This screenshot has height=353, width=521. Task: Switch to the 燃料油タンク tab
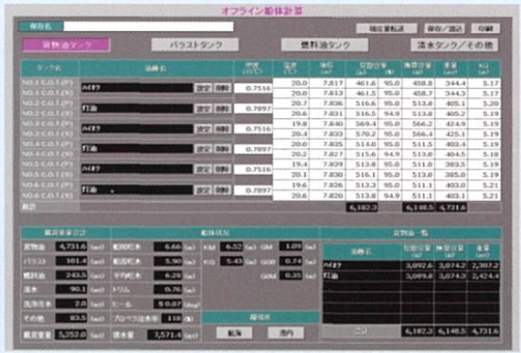324,45
